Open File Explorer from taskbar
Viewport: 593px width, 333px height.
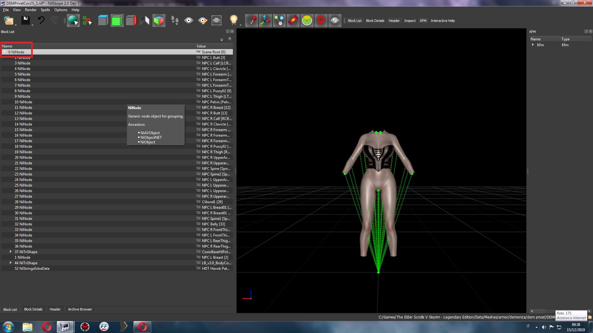[27, 327]
